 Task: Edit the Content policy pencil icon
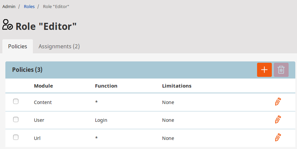(278, 102)
